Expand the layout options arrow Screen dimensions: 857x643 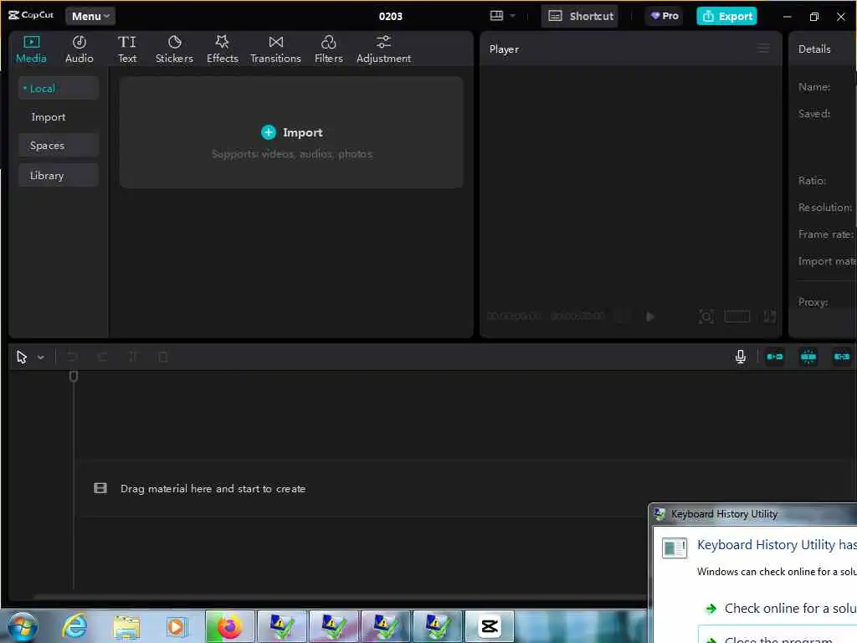[513, 16]
